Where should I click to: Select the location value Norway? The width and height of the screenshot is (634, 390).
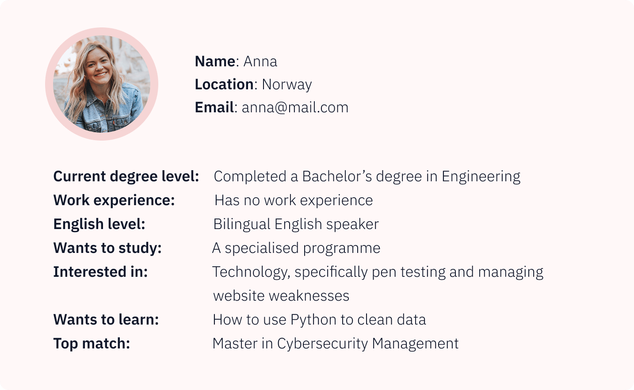[287, 84]
